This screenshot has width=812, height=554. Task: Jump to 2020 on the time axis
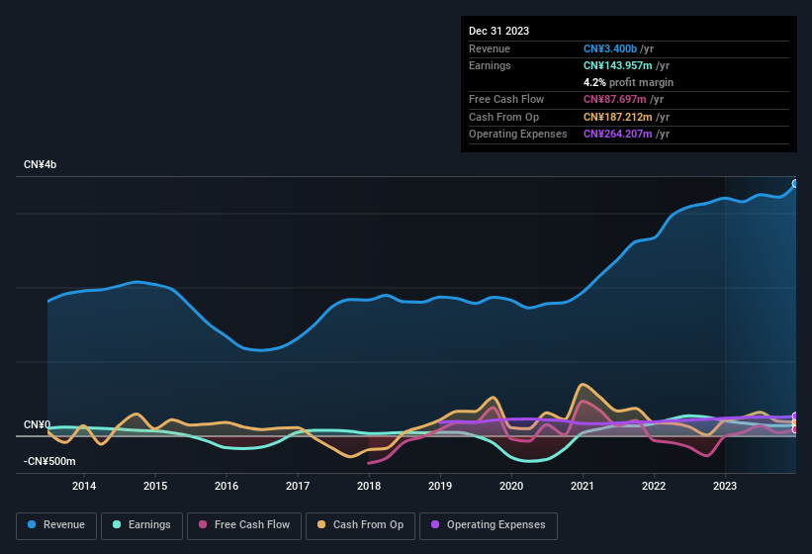coord(511,486)
